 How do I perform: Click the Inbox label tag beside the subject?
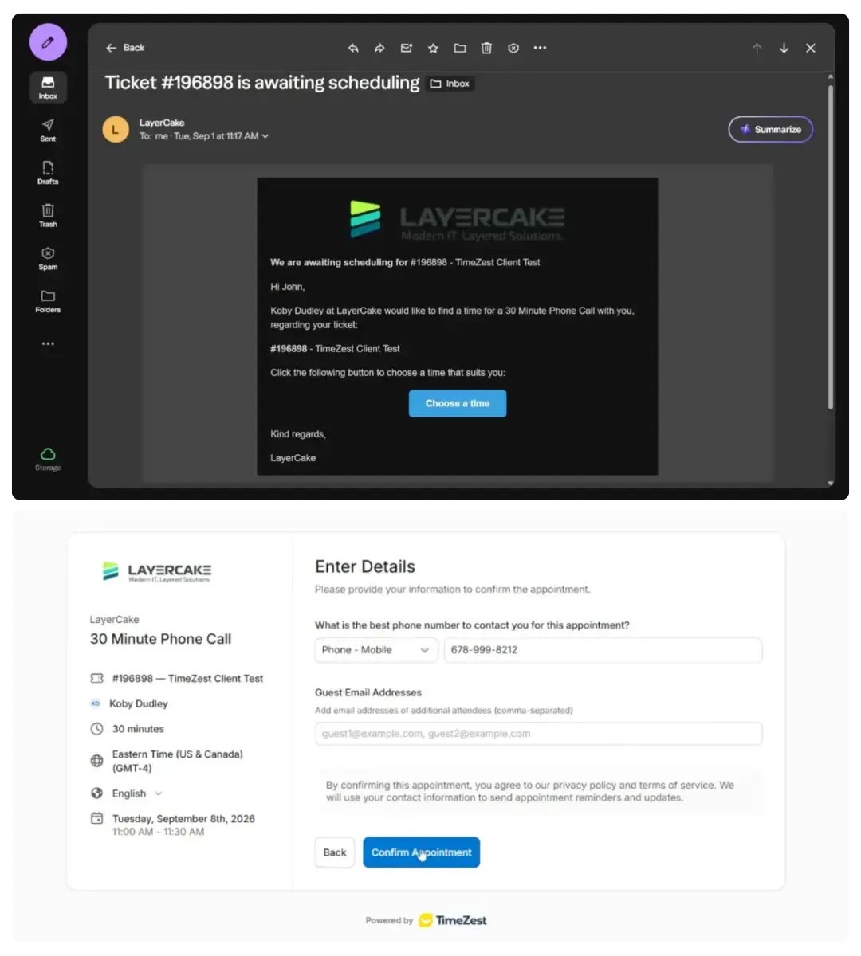pos(450,84)
